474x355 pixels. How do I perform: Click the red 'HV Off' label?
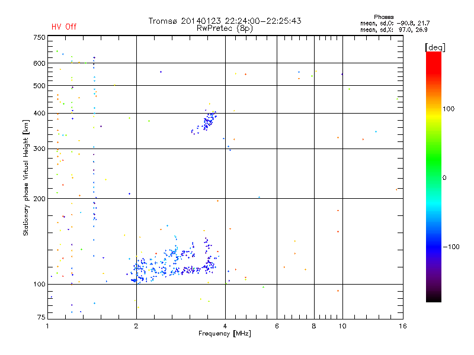click(64, 27)
